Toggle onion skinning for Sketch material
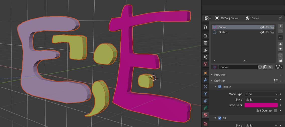 tap(262, 32)
